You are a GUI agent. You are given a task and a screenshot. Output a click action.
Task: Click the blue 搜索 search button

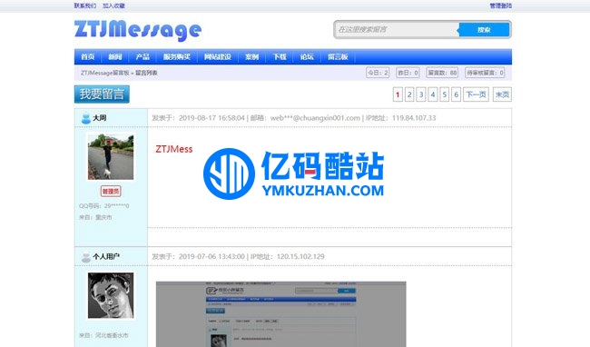pyautogui.click(x=484, y=29)
